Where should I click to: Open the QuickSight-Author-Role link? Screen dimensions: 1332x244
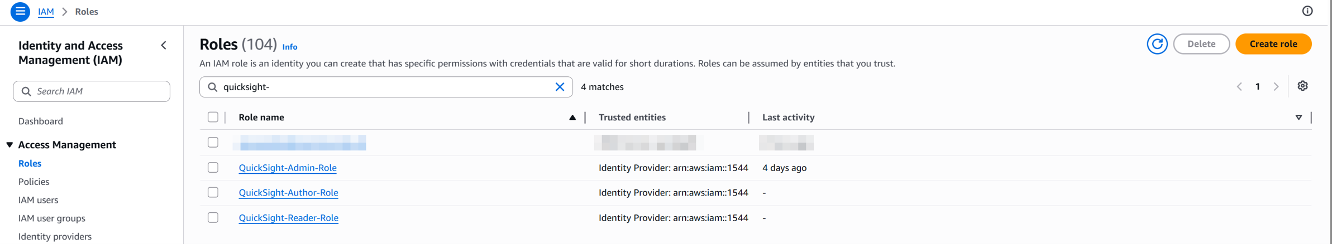288,193
